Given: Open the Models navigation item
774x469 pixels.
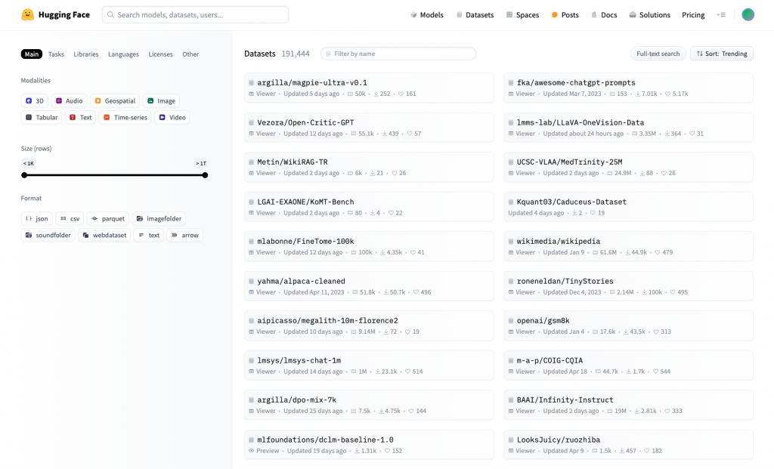Looking at the screenshot, I should tap(427, 15).
